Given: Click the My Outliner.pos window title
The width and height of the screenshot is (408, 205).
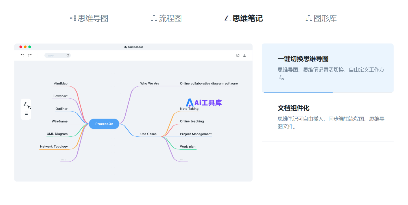Looking at the screenshot, I should pos(133,47).
